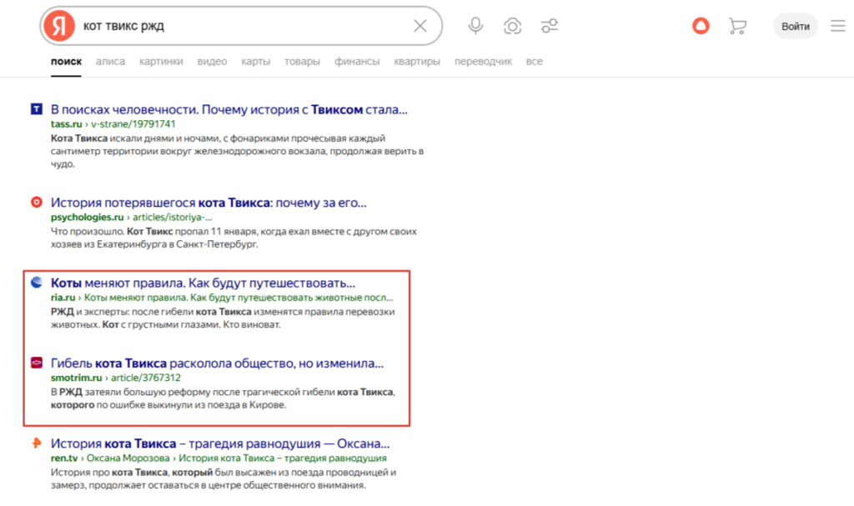Click the RIA favicon icon

pyautogui.click(x=37, y=282)
